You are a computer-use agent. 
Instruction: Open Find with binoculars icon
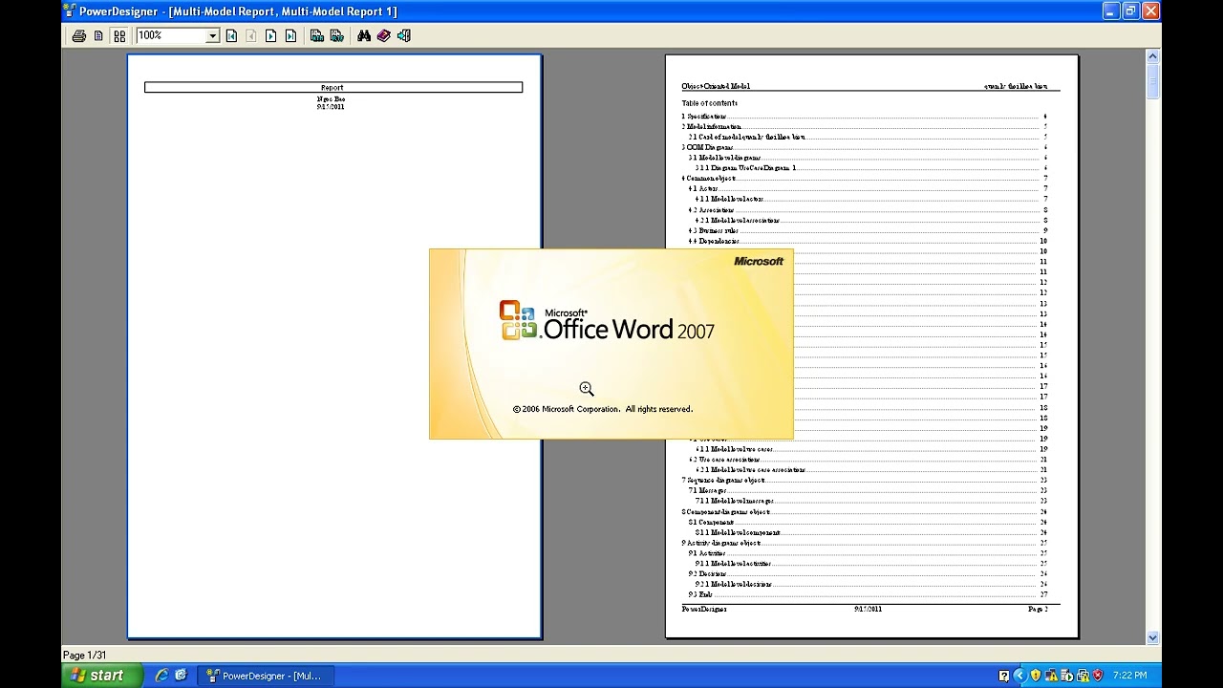[364, 36]
